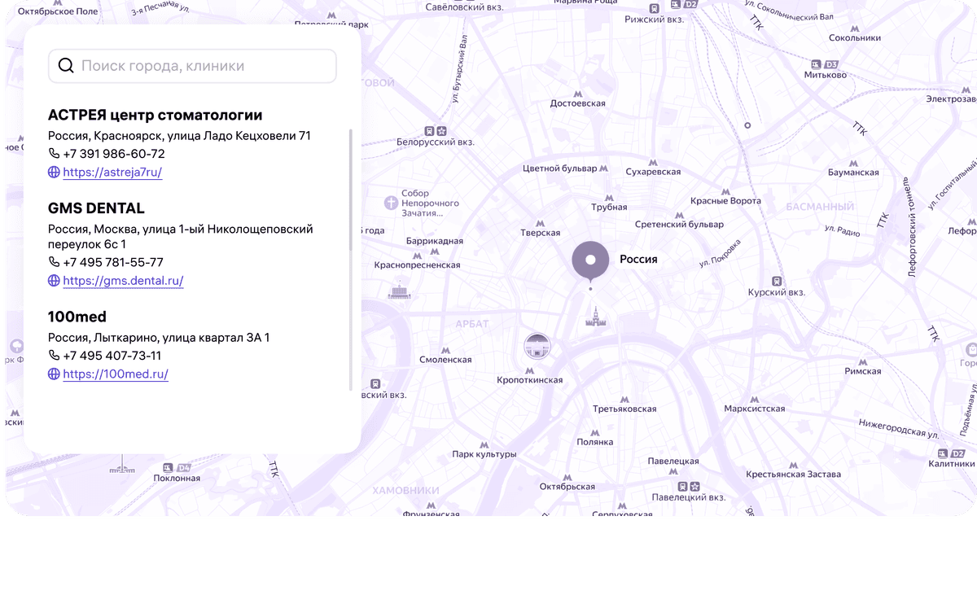Click phone icon beside +7 495 781-55-77
This screenshot has height=608, width=977.
tap(54, 262)
